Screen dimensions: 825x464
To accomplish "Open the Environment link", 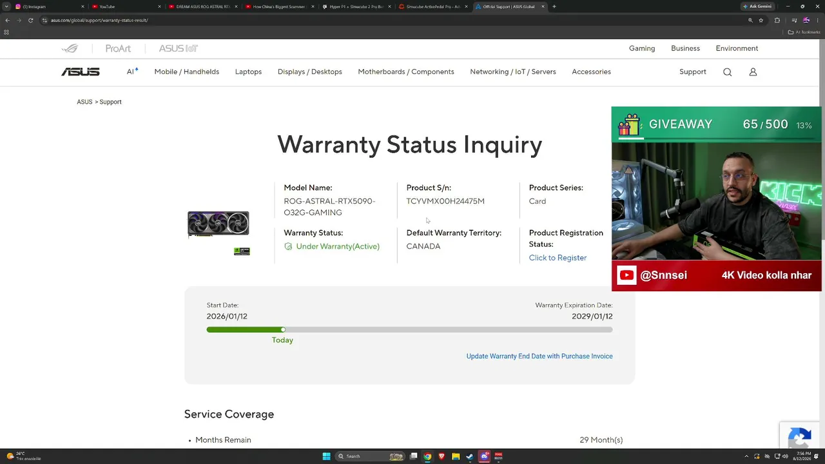I will pyautogui.click(x=737, y=48).
